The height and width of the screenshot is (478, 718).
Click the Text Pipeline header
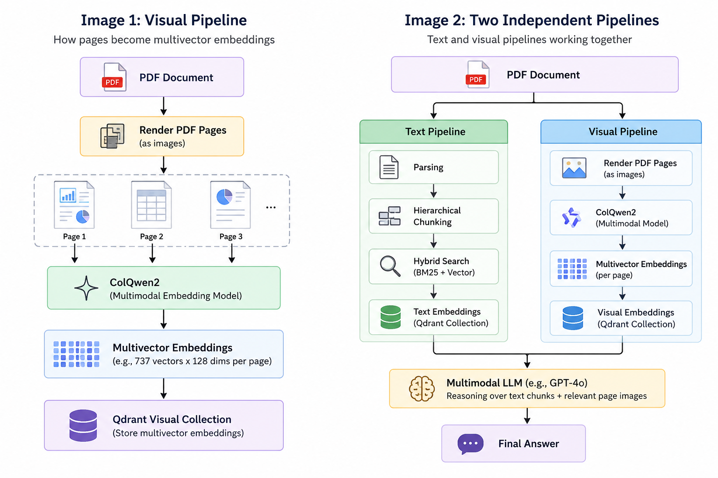pos(434,132)
